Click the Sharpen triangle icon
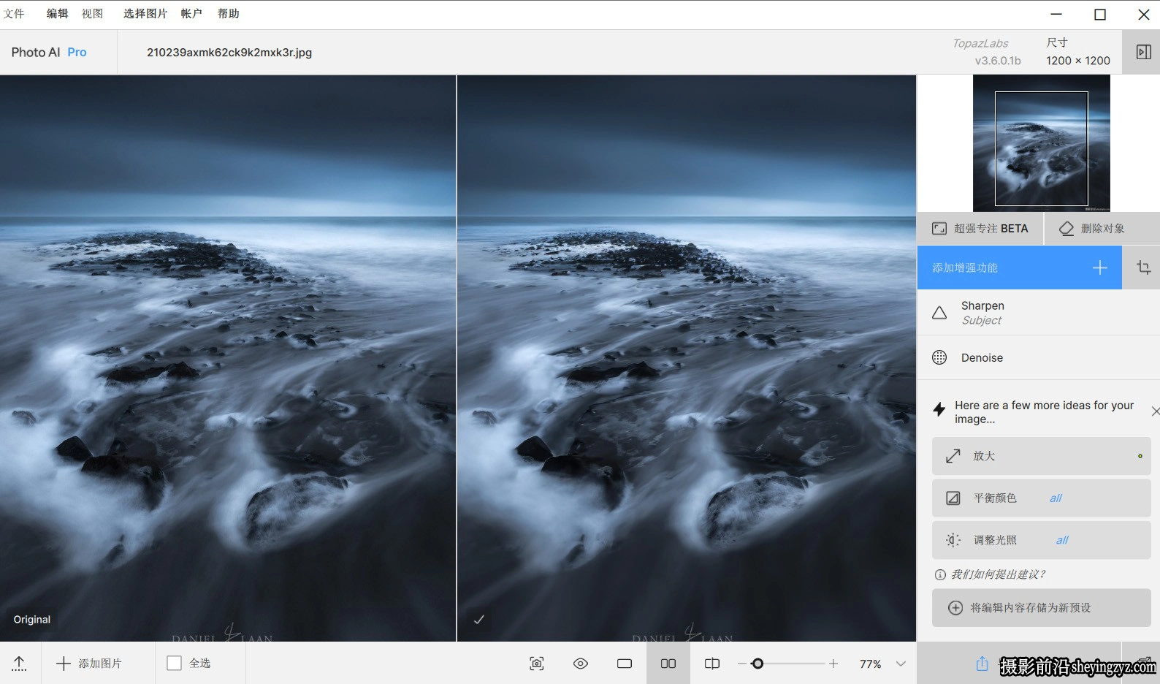The width and height of the screenshot is (1160, 684). click(x=939, y=313)
